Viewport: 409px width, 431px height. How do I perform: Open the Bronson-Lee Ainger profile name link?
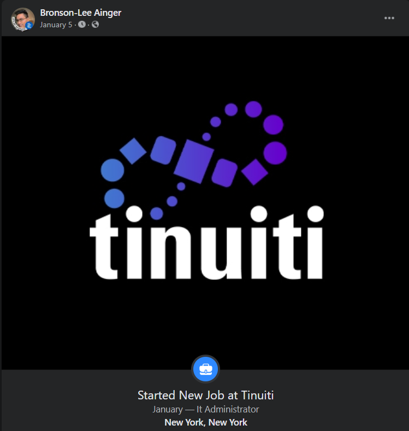81,13
